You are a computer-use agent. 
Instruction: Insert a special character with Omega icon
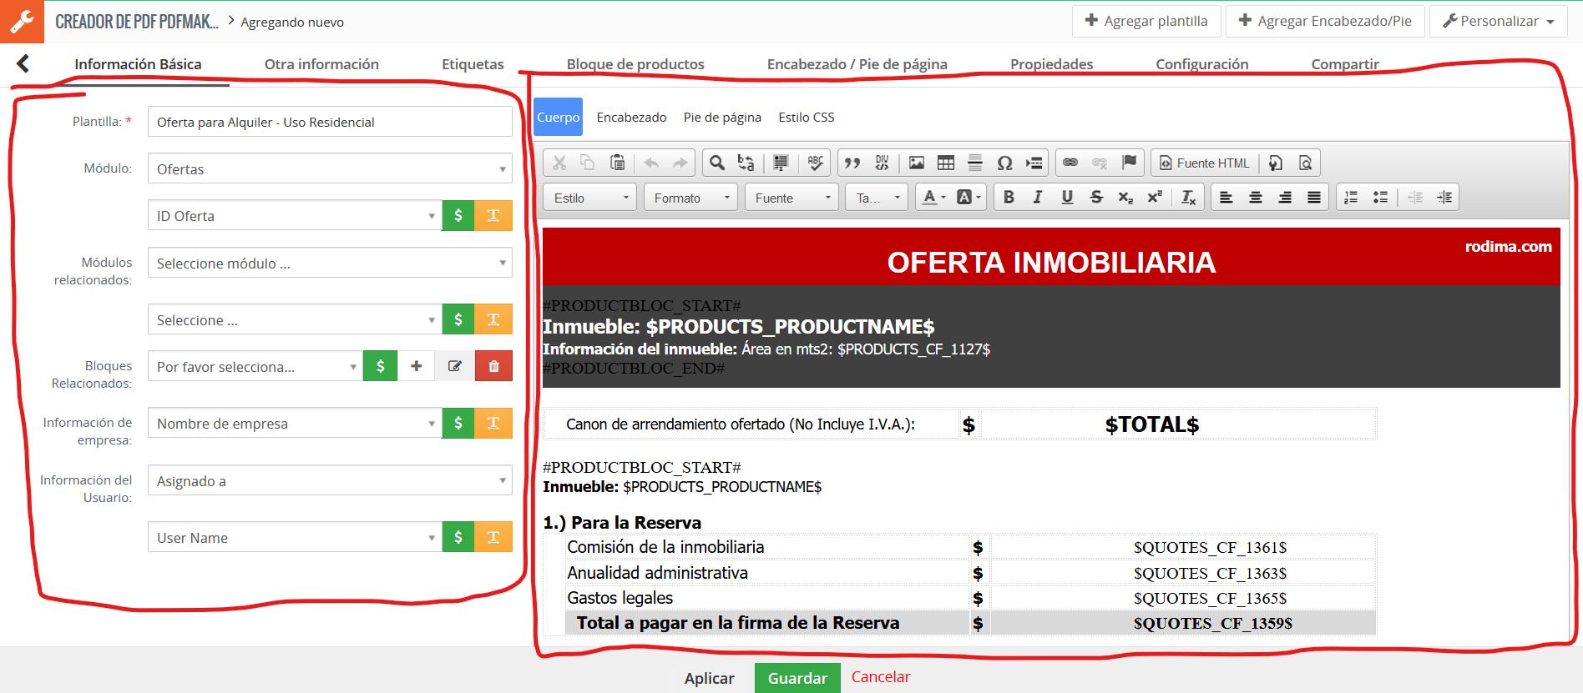1004,163
